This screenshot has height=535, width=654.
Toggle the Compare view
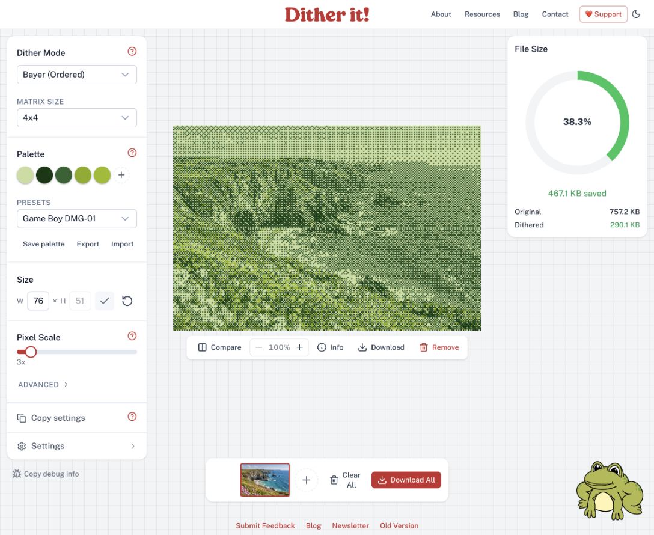(220, 347)
